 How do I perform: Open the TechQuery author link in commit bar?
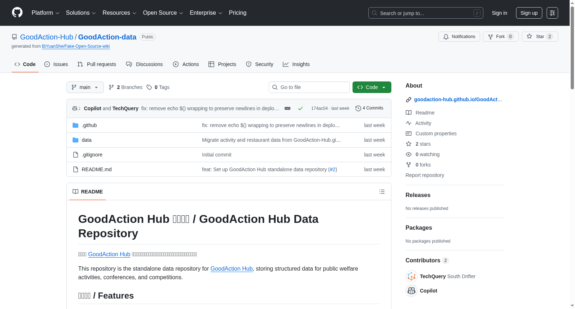(125, 108)
